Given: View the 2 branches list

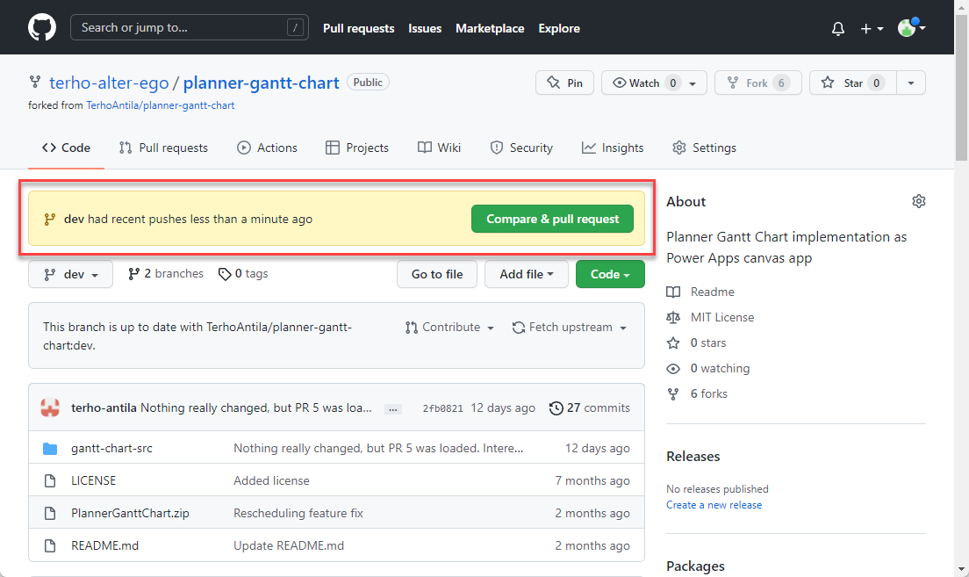Looking at the screenshot, I should tap(166, 274).
